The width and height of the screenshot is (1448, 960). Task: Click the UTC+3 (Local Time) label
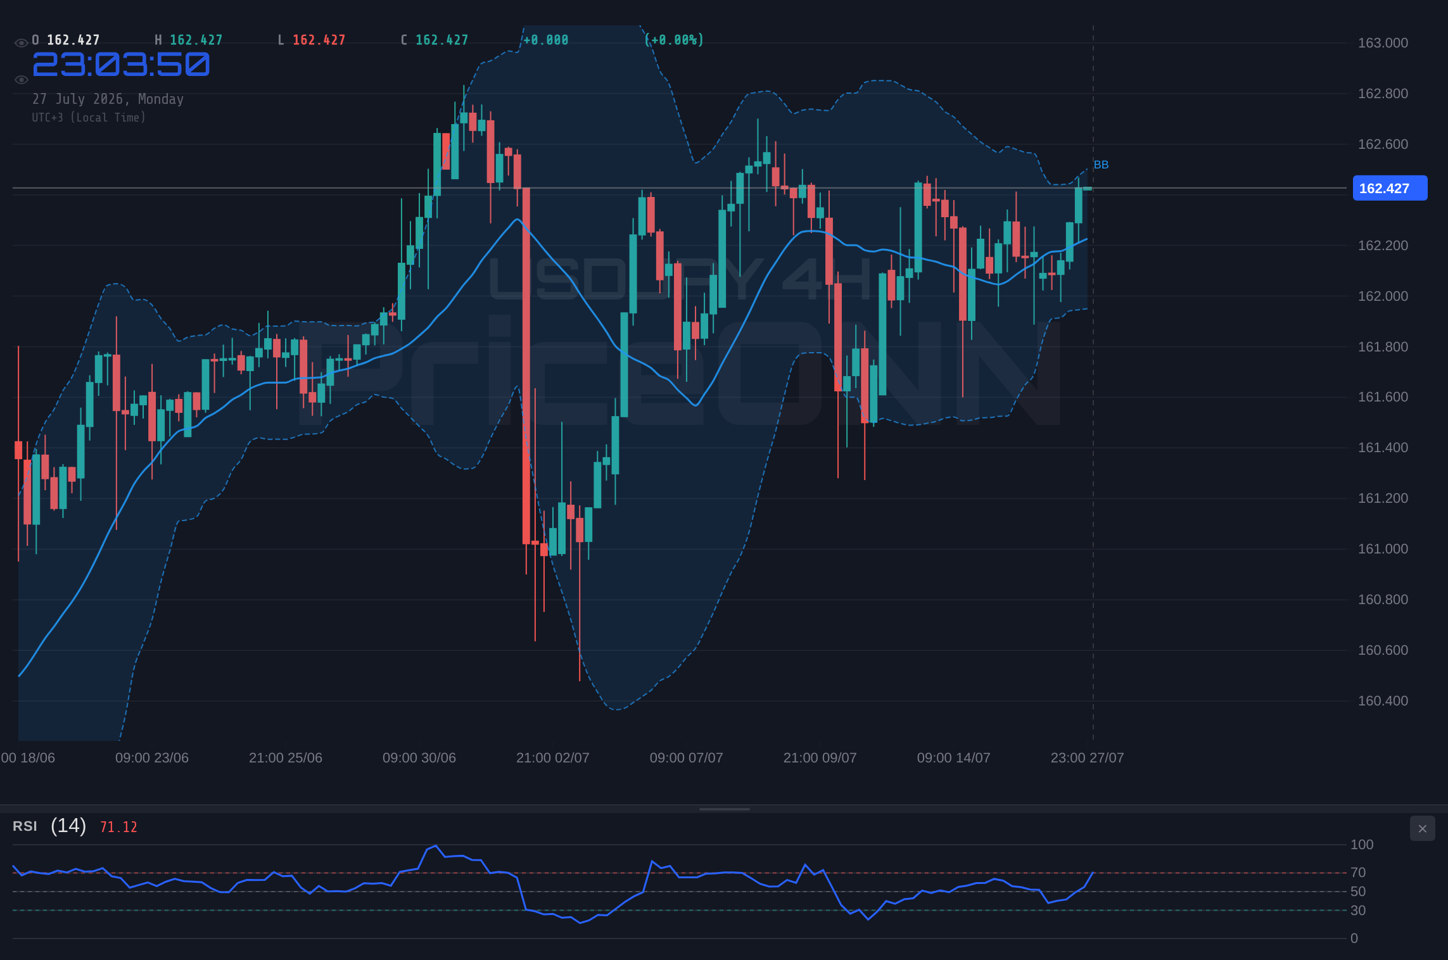click(x=89, y=117)
